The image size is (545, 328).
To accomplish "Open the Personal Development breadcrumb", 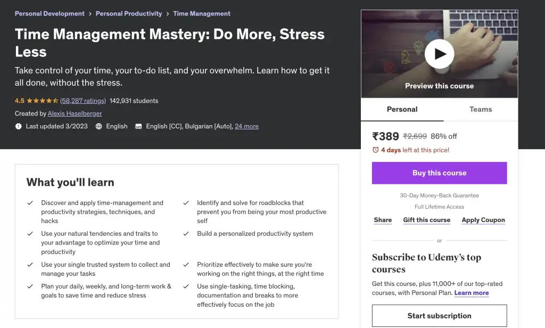I will click(x=49, y=14).
